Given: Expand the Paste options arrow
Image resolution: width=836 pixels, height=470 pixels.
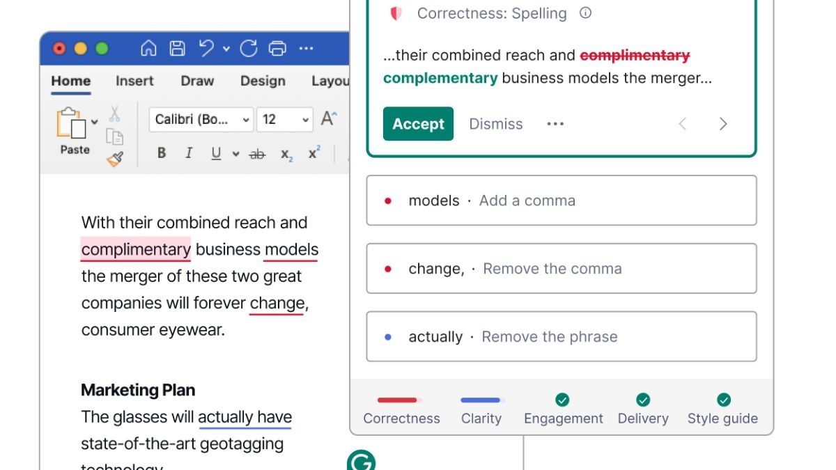Looking at the screenshot, I should 95,122.
